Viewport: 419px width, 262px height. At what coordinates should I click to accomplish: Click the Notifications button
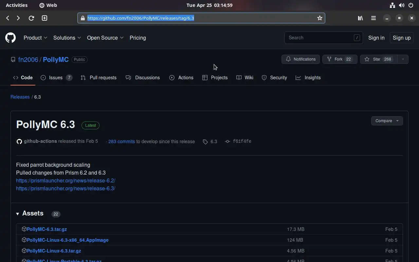pyautogui.click(x=301, y=59)
